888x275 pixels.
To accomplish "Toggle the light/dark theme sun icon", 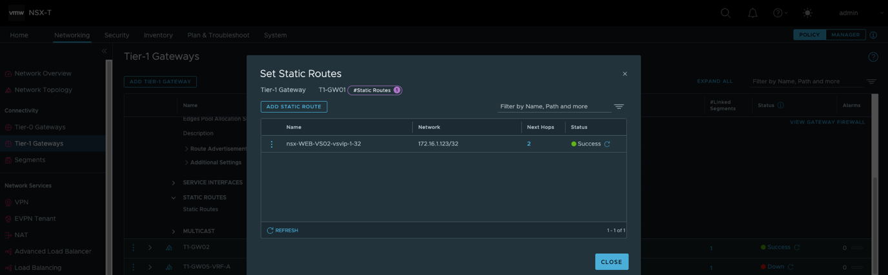I will (x=807, y=13).
